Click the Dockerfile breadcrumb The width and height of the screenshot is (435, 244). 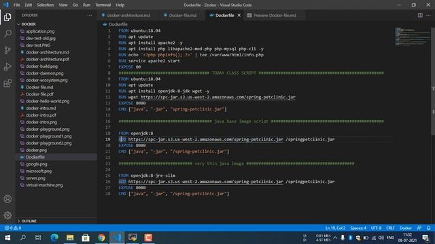118,24
